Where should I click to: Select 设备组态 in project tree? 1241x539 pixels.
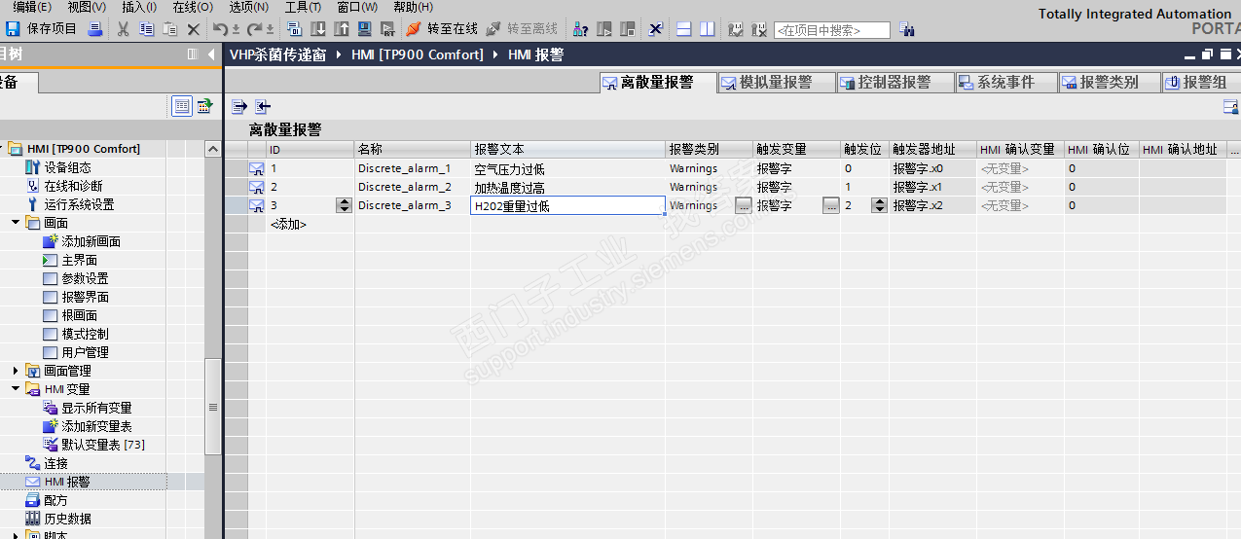pyautogui.click(x=67, y=167)
